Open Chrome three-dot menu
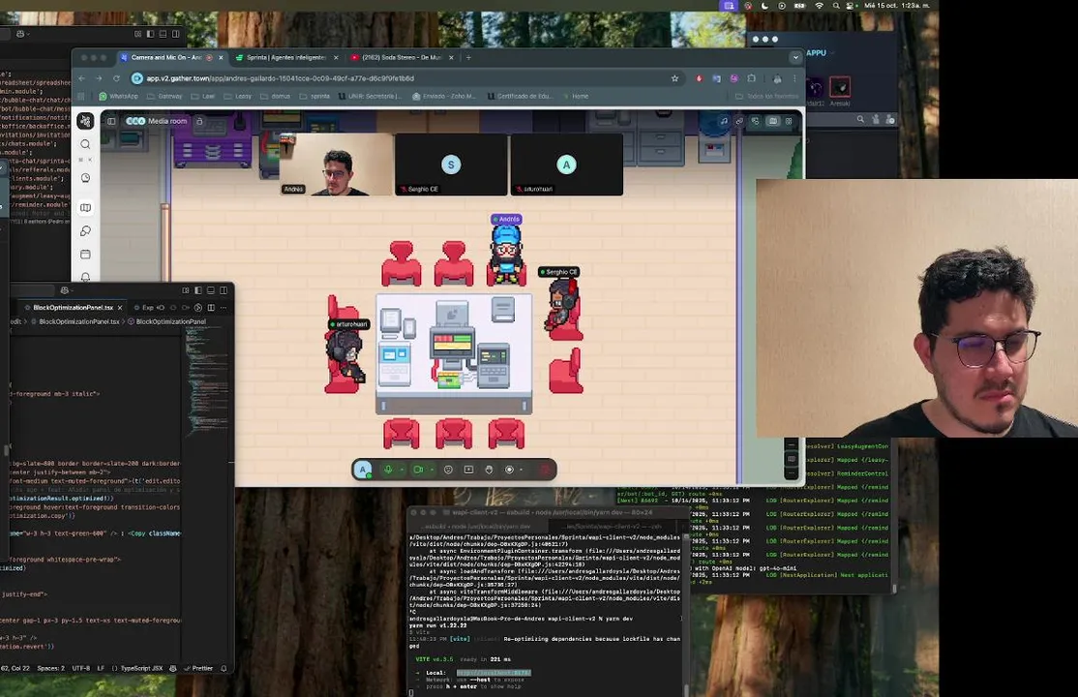1078x697 pixels. coord(794,78)
